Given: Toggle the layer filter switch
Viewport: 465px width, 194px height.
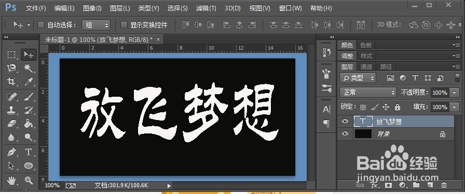Looking at the screenshot, I should [458, 78].
